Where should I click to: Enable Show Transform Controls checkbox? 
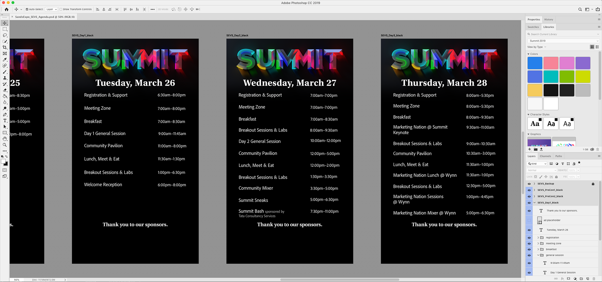coord(61,9)
